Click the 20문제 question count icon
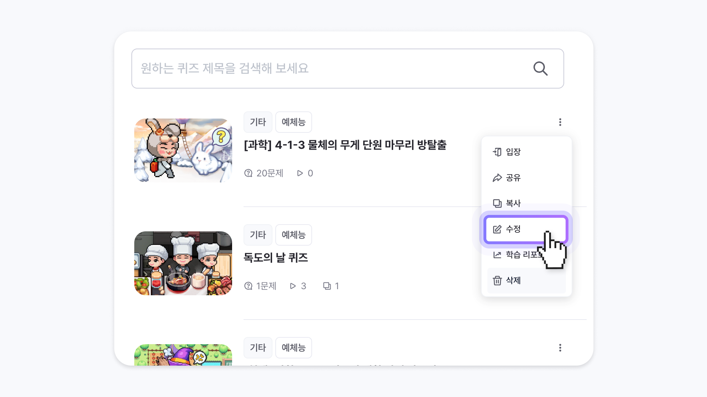707x397 pixels. [248, 174]
